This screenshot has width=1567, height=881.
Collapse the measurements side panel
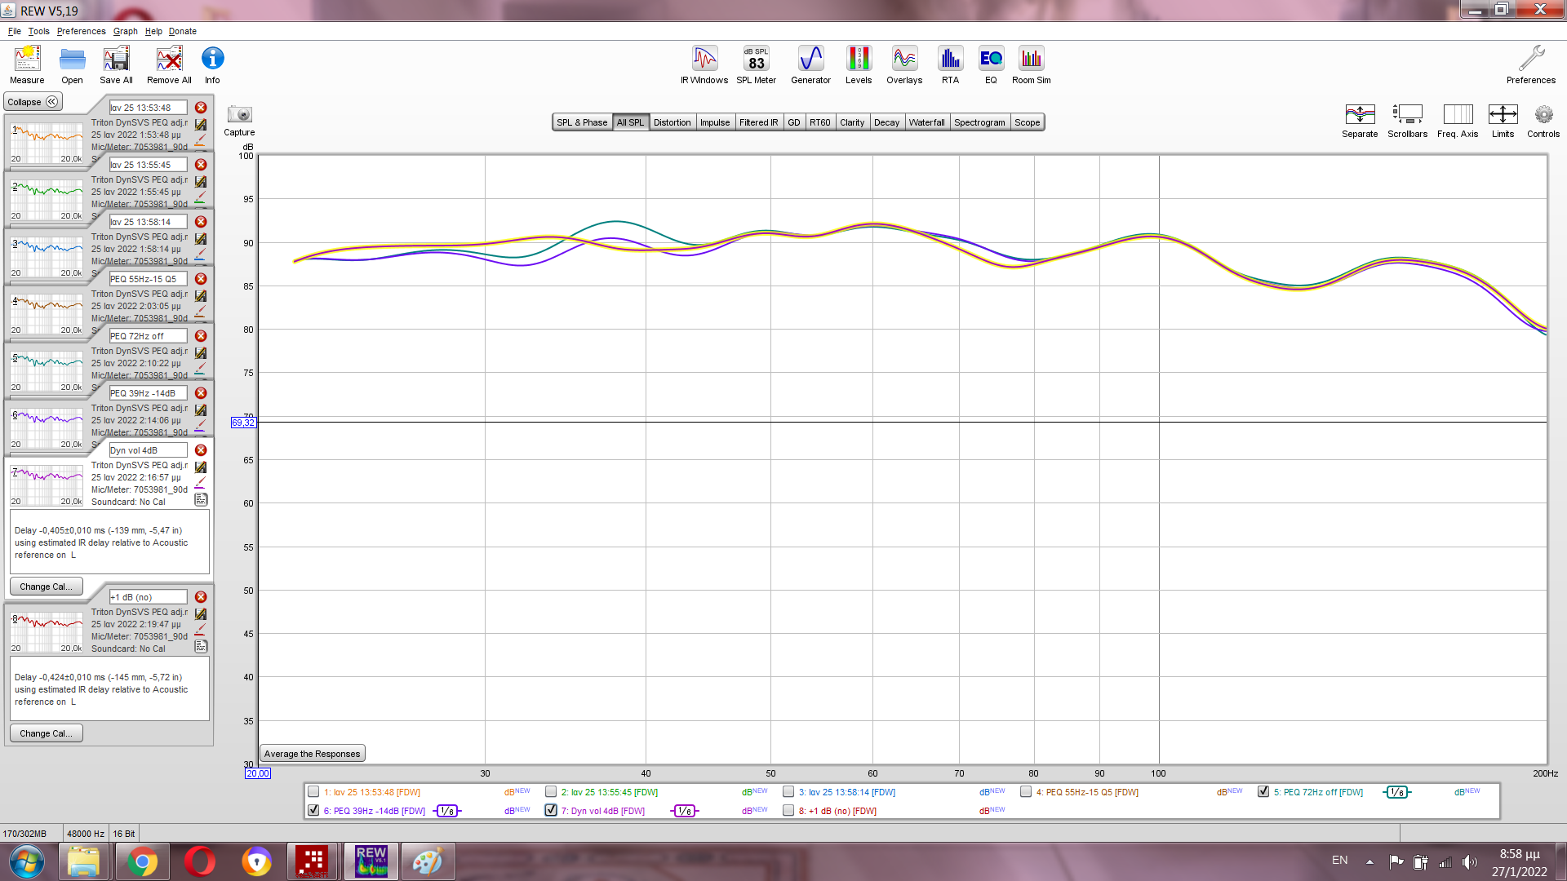click(x=33, y=102)
